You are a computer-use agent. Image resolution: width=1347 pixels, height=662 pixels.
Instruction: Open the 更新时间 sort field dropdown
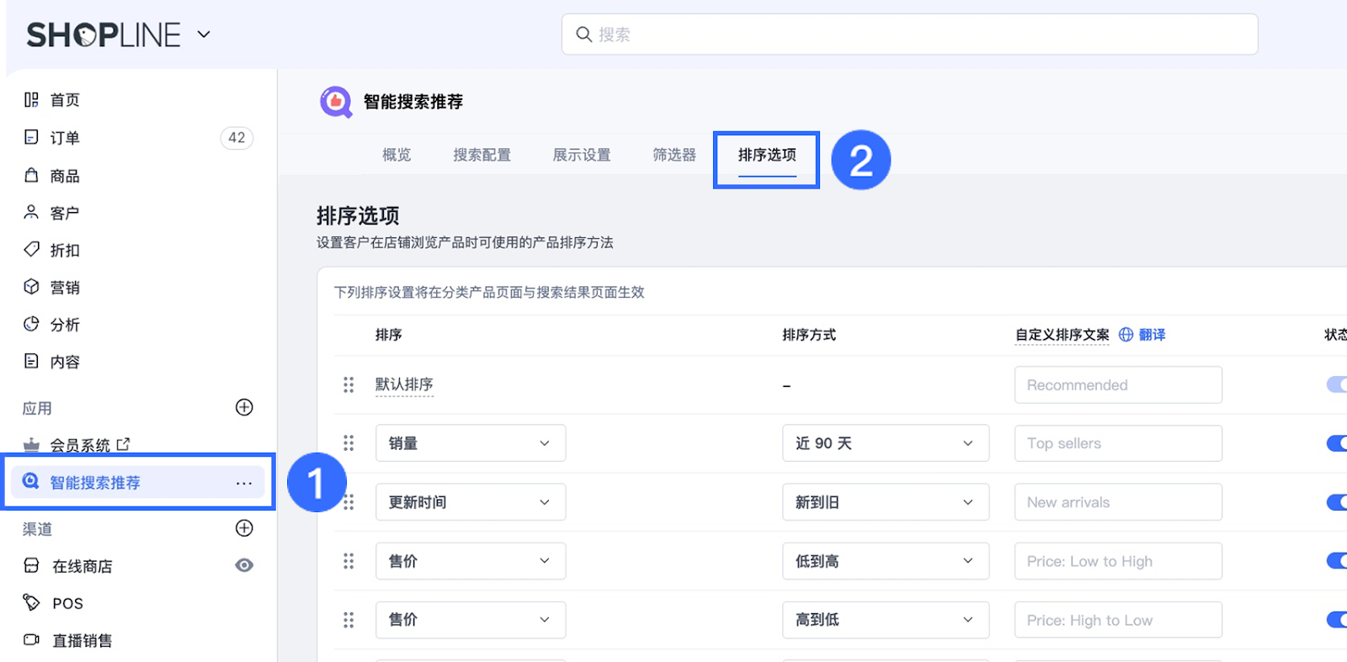(471, 502)
